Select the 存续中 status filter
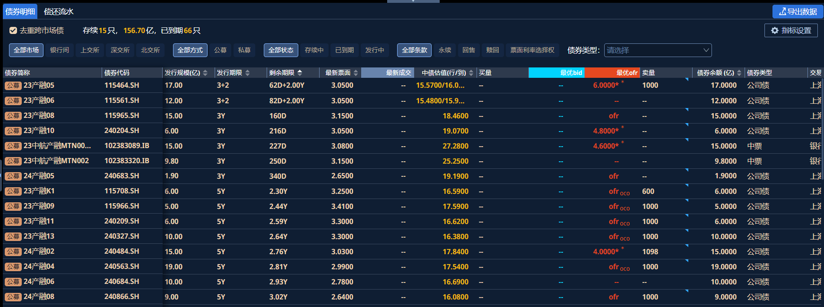This screenshot has width=824, height=307. 314,50
